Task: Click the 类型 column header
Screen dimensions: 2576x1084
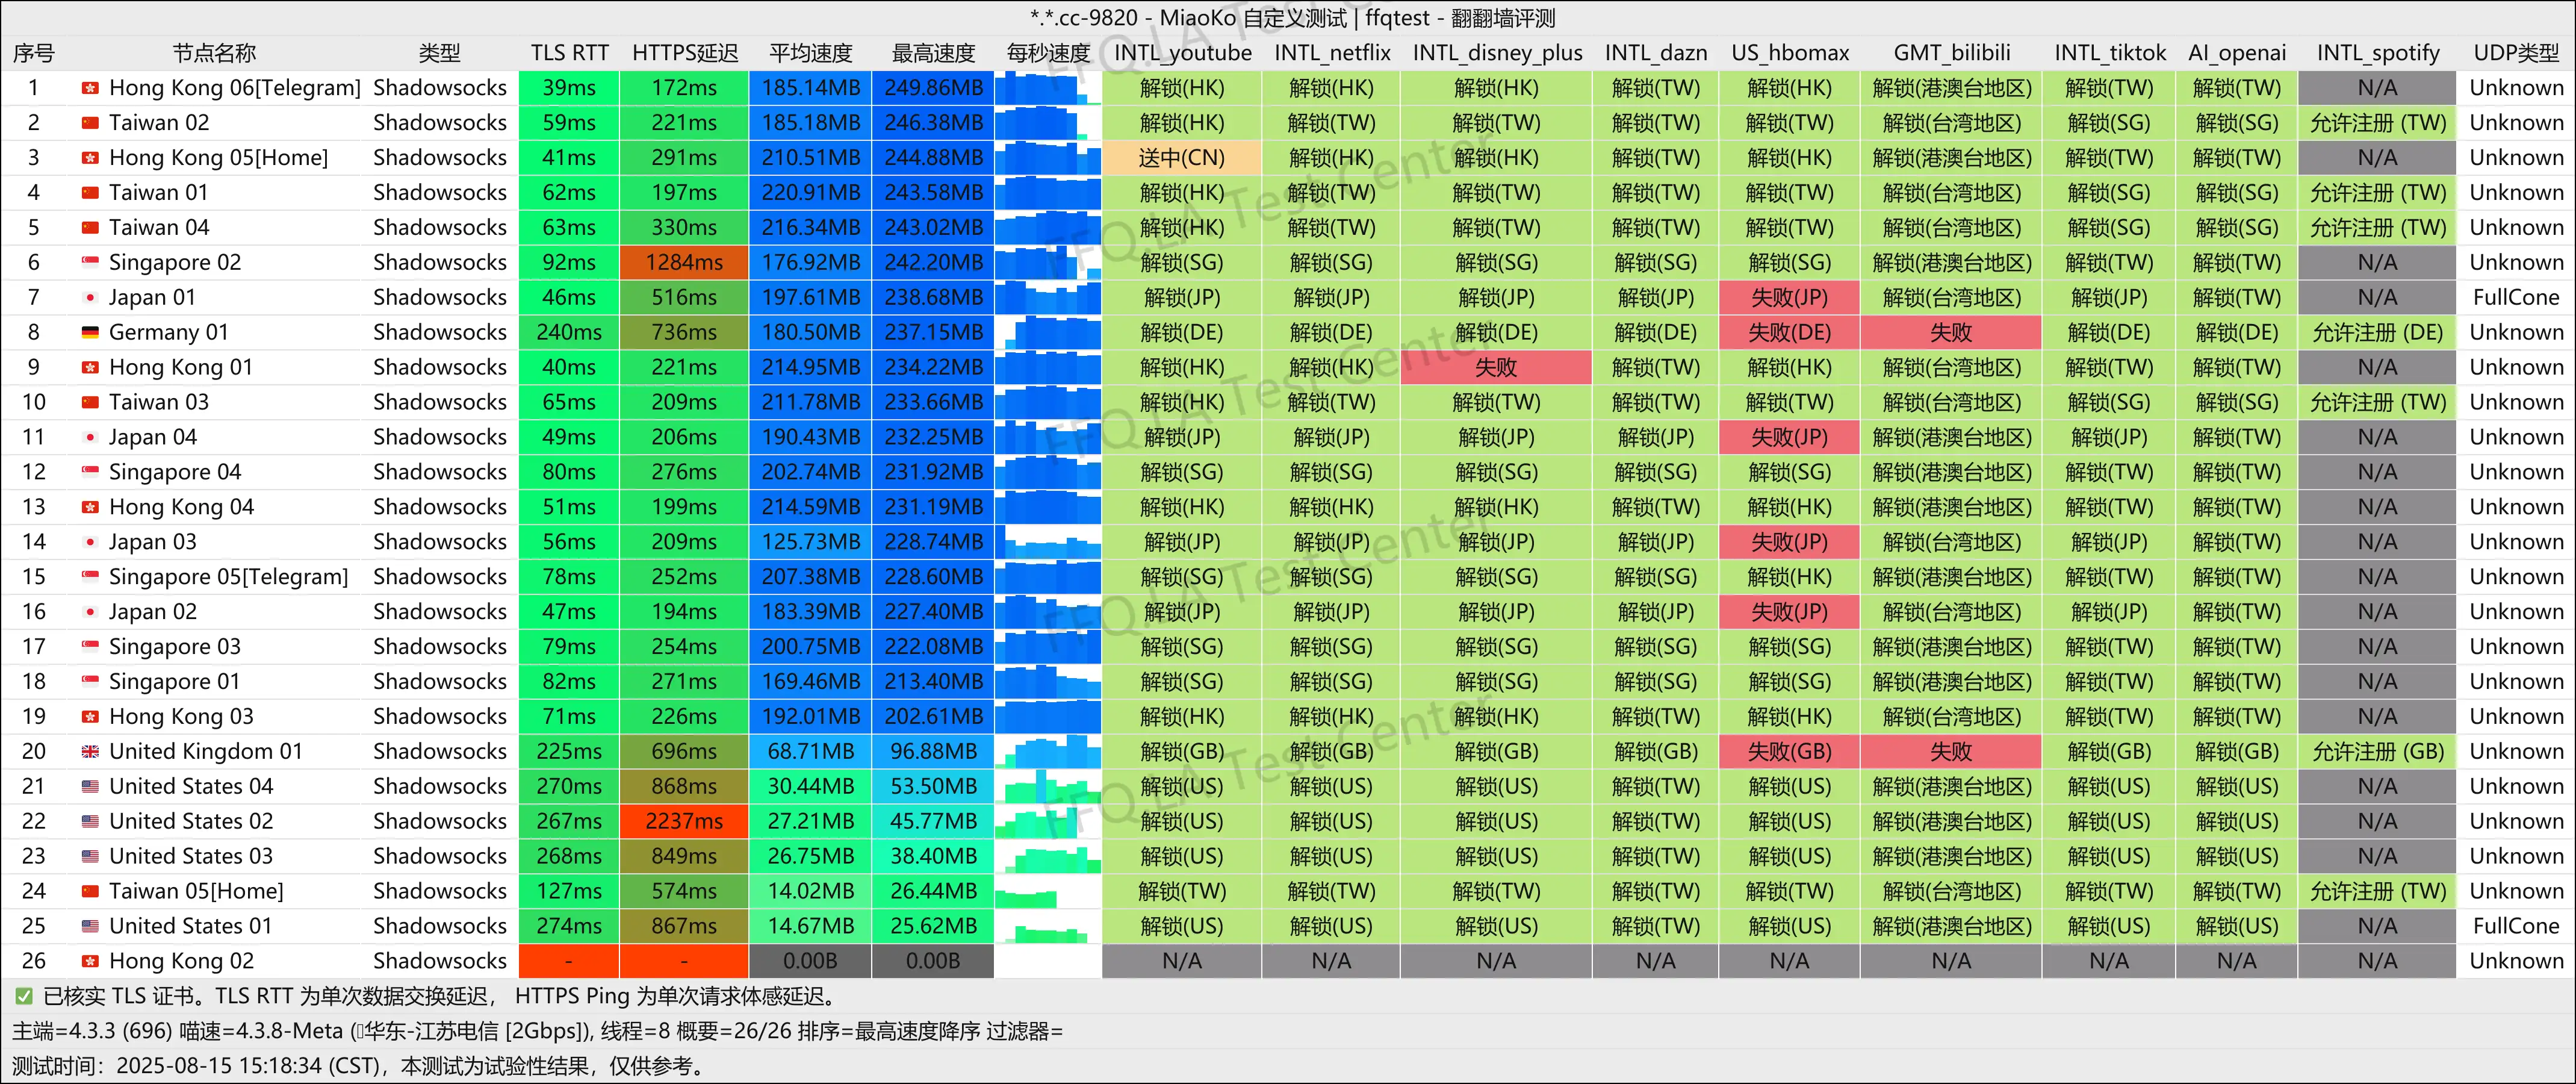Action: [439, 53]
